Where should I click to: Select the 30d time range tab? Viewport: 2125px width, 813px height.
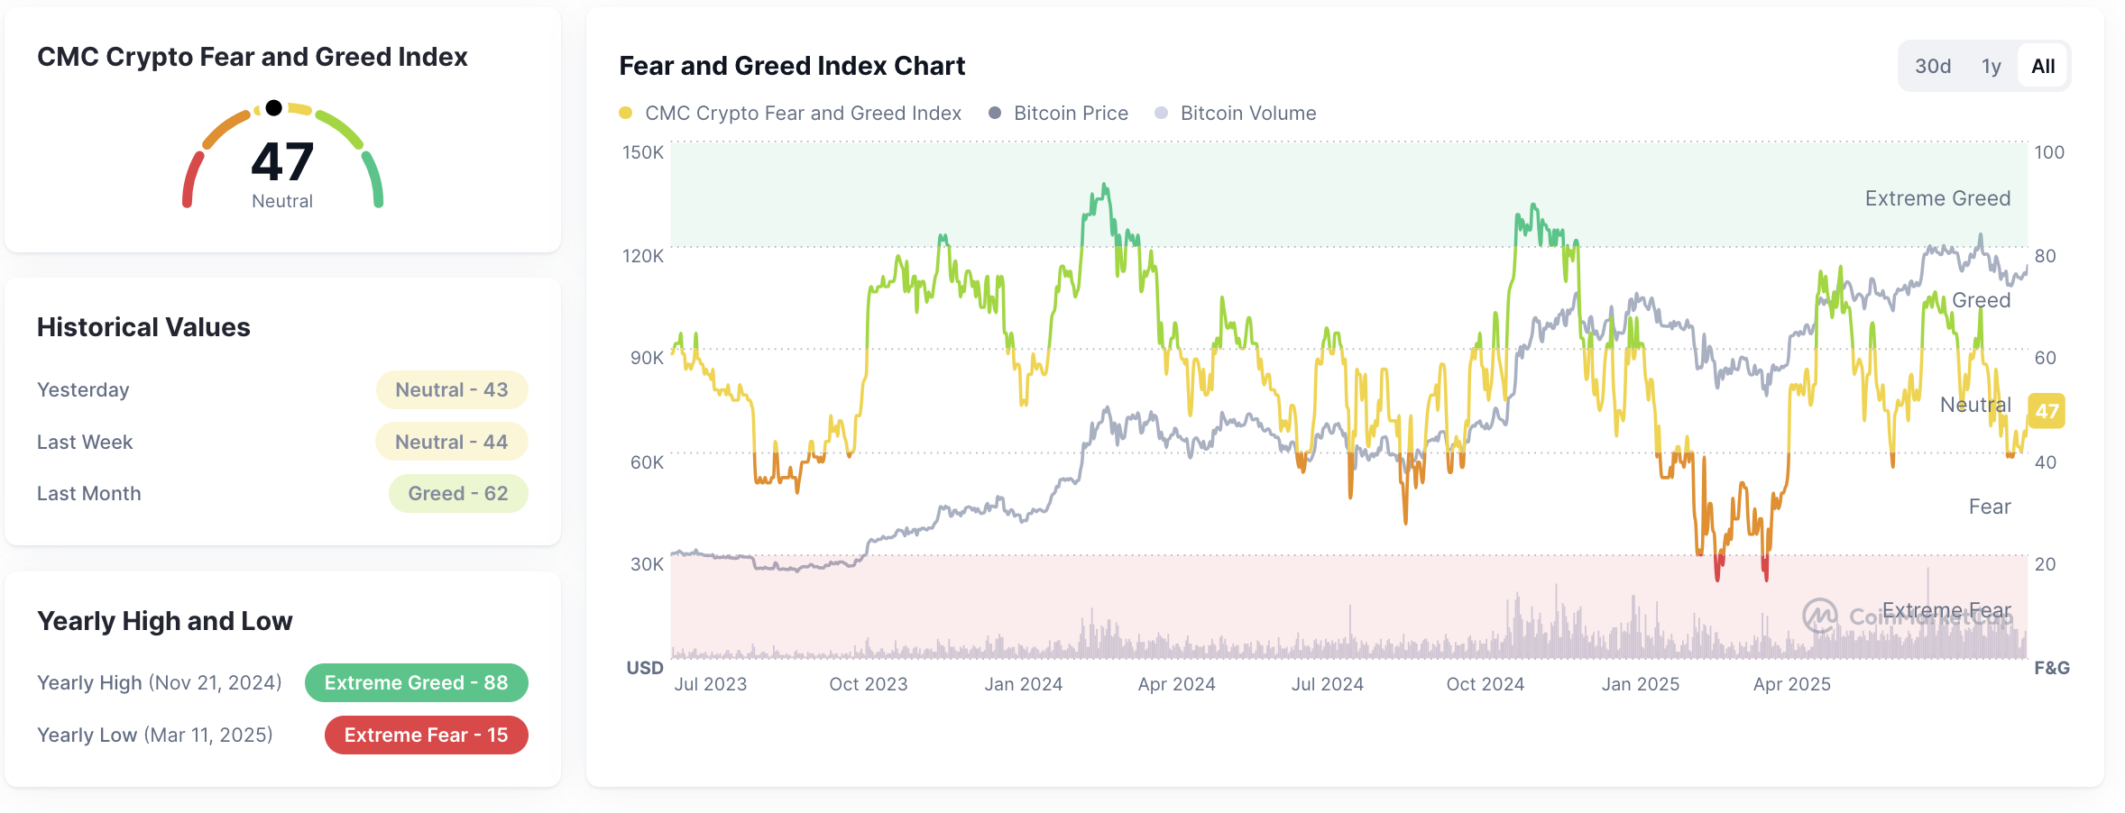(1932, 66)
